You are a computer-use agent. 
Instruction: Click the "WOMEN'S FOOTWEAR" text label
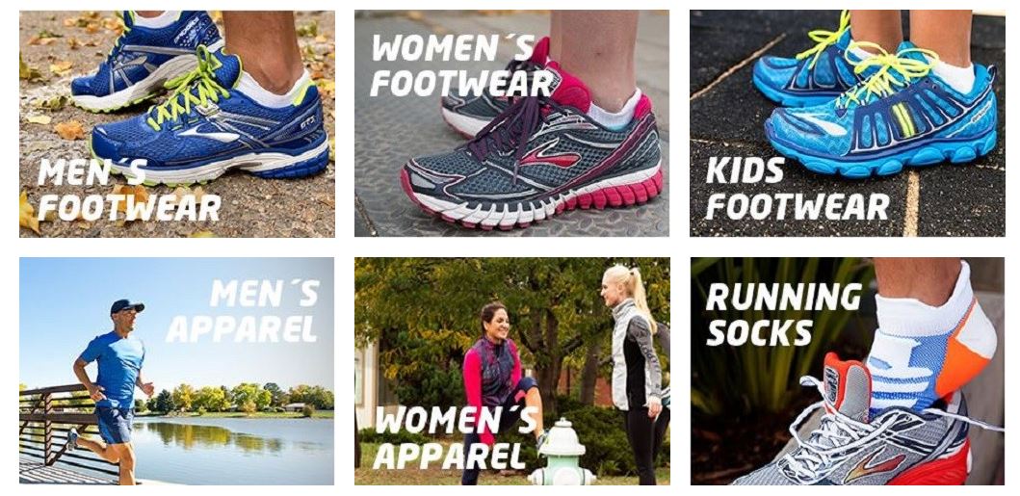point(462,65)
